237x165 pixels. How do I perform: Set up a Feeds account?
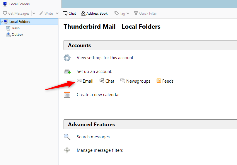168,81
